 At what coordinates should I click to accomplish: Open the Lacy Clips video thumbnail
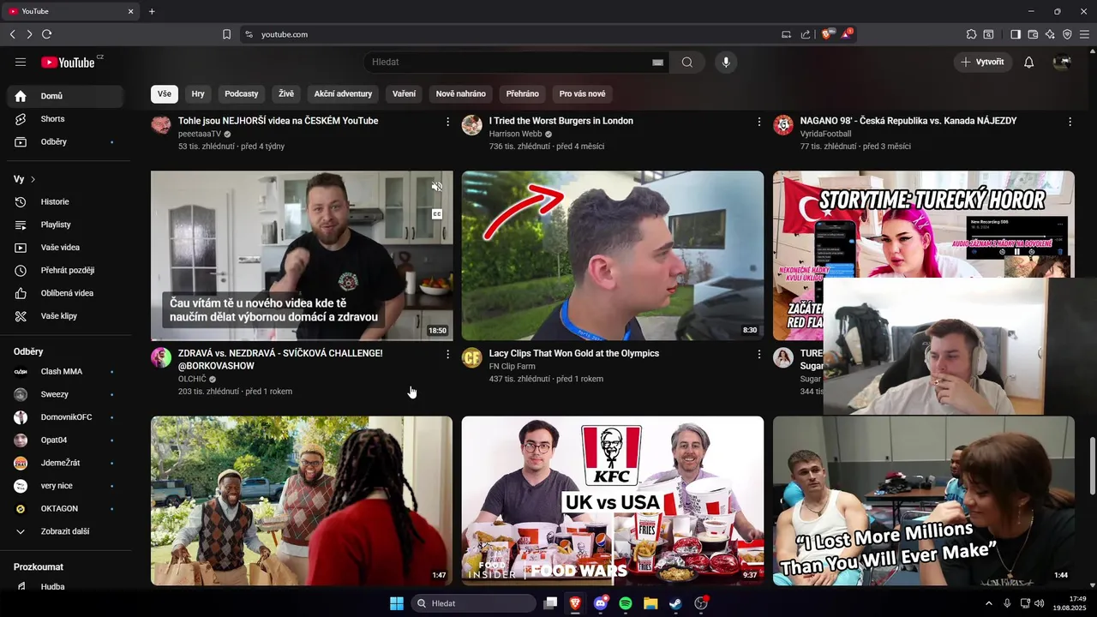[x=613, y=255]
